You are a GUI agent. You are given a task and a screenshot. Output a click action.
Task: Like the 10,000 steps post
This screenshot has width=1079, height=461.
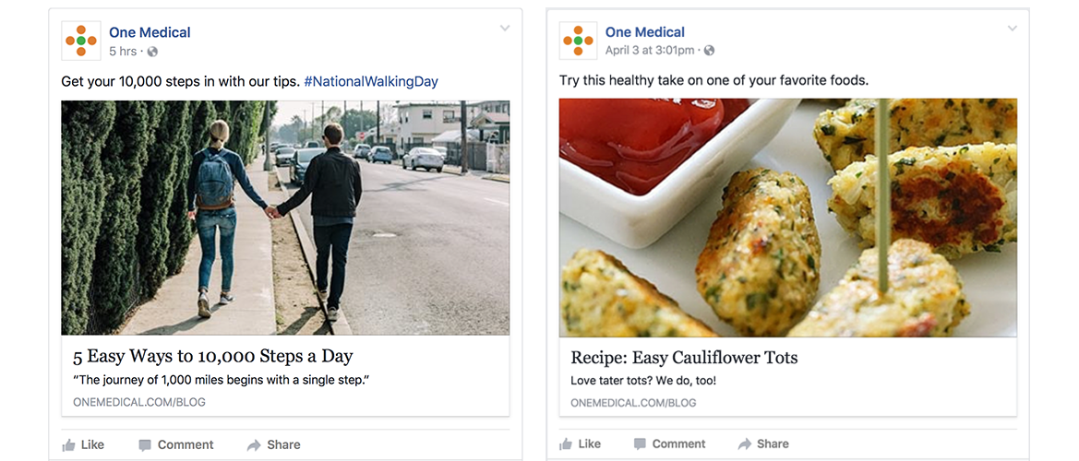[83, 444]
